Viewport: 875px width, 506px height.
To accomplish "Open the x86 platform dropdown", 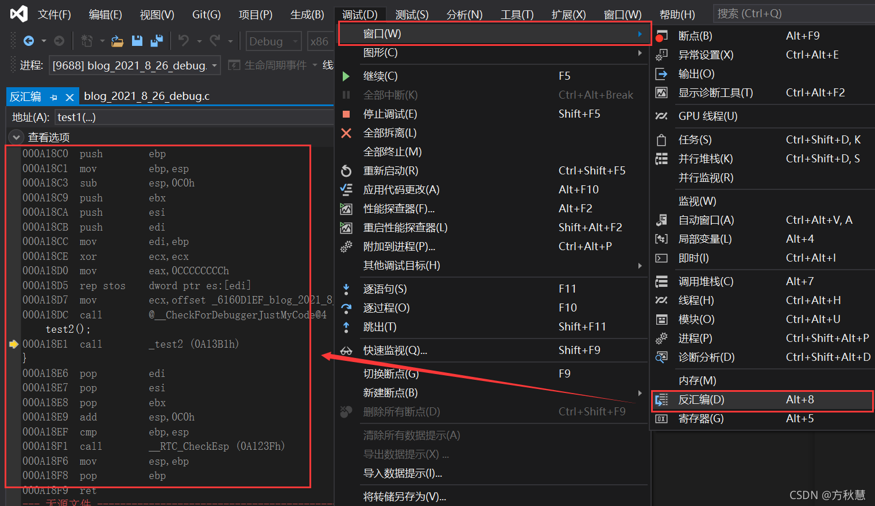I will [320, 41].
